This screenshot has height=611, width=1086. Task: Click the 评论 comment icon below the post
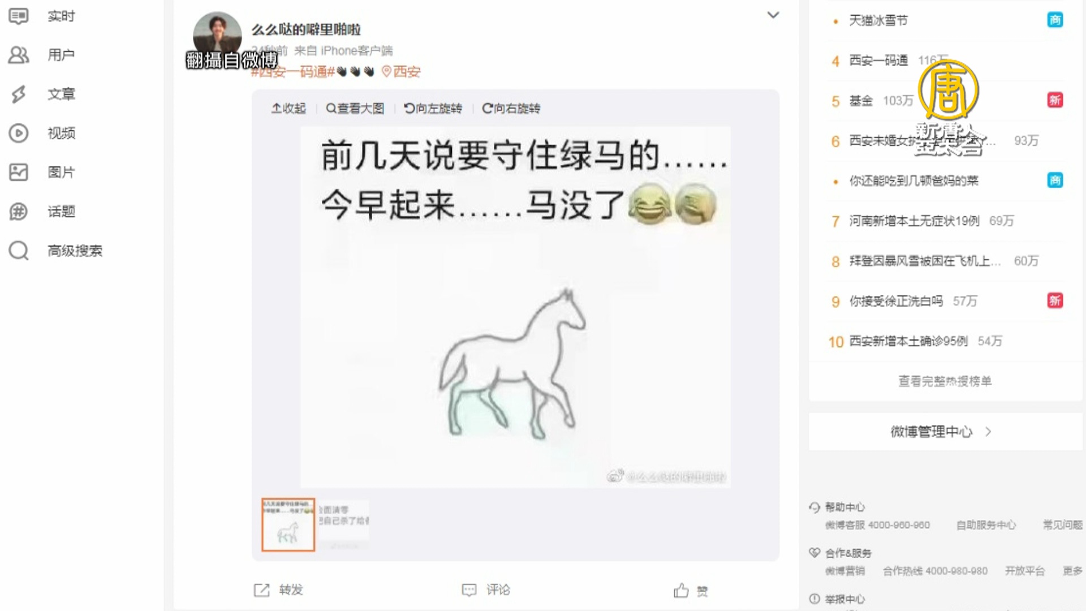pos(469,590)
